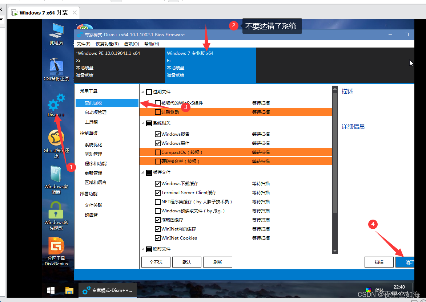
Task: Open 区域和语言 in the sidebar
Action: [96, 183]
